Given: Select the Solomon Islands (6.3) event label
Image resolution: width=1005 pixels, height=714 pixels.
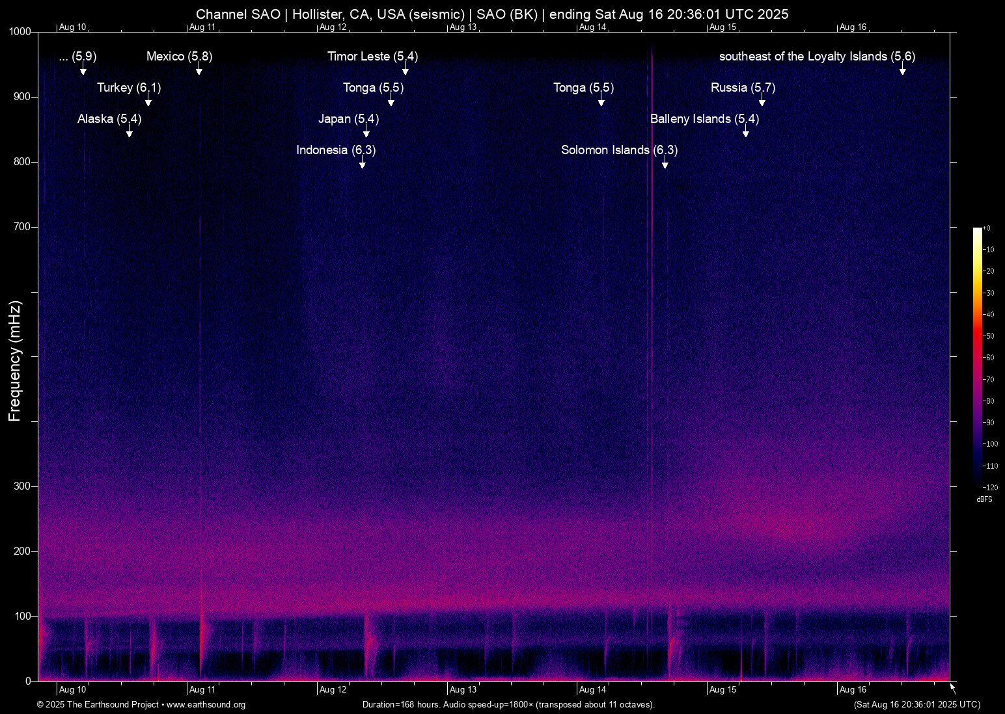Looking at the screenshot, I should 619,150.
